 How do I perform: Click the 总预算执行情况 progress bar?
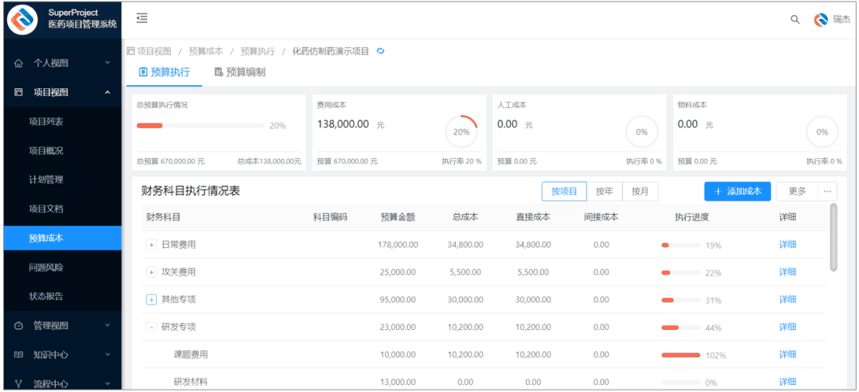click(x=200, y=126)
